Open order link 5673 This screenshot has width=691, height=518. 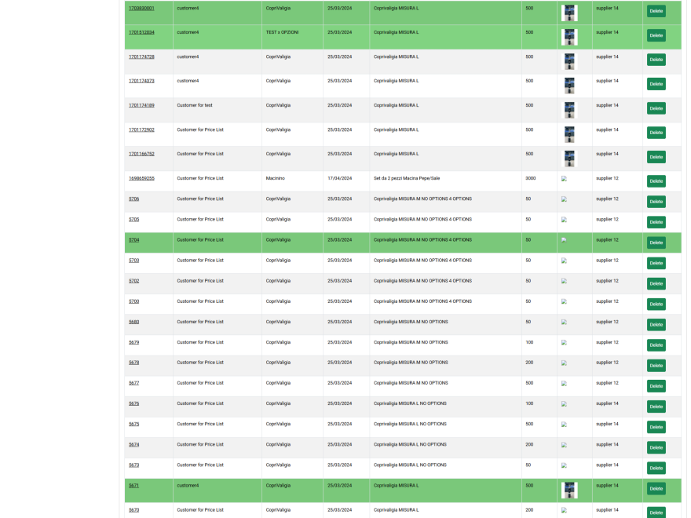tap(133, 465)
